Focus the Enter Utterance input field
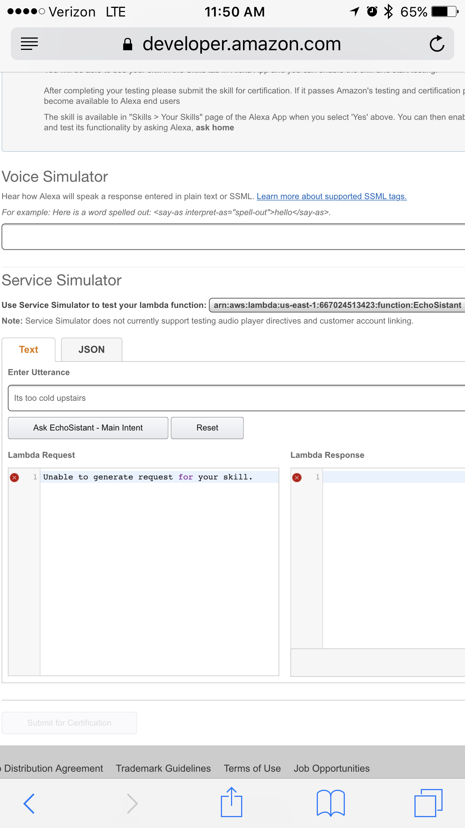465x828 pixels. point(236,398)
